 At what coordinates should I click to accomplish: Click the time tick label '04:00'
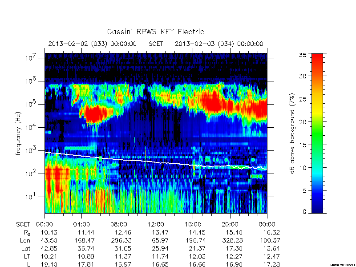coord(81,225)
